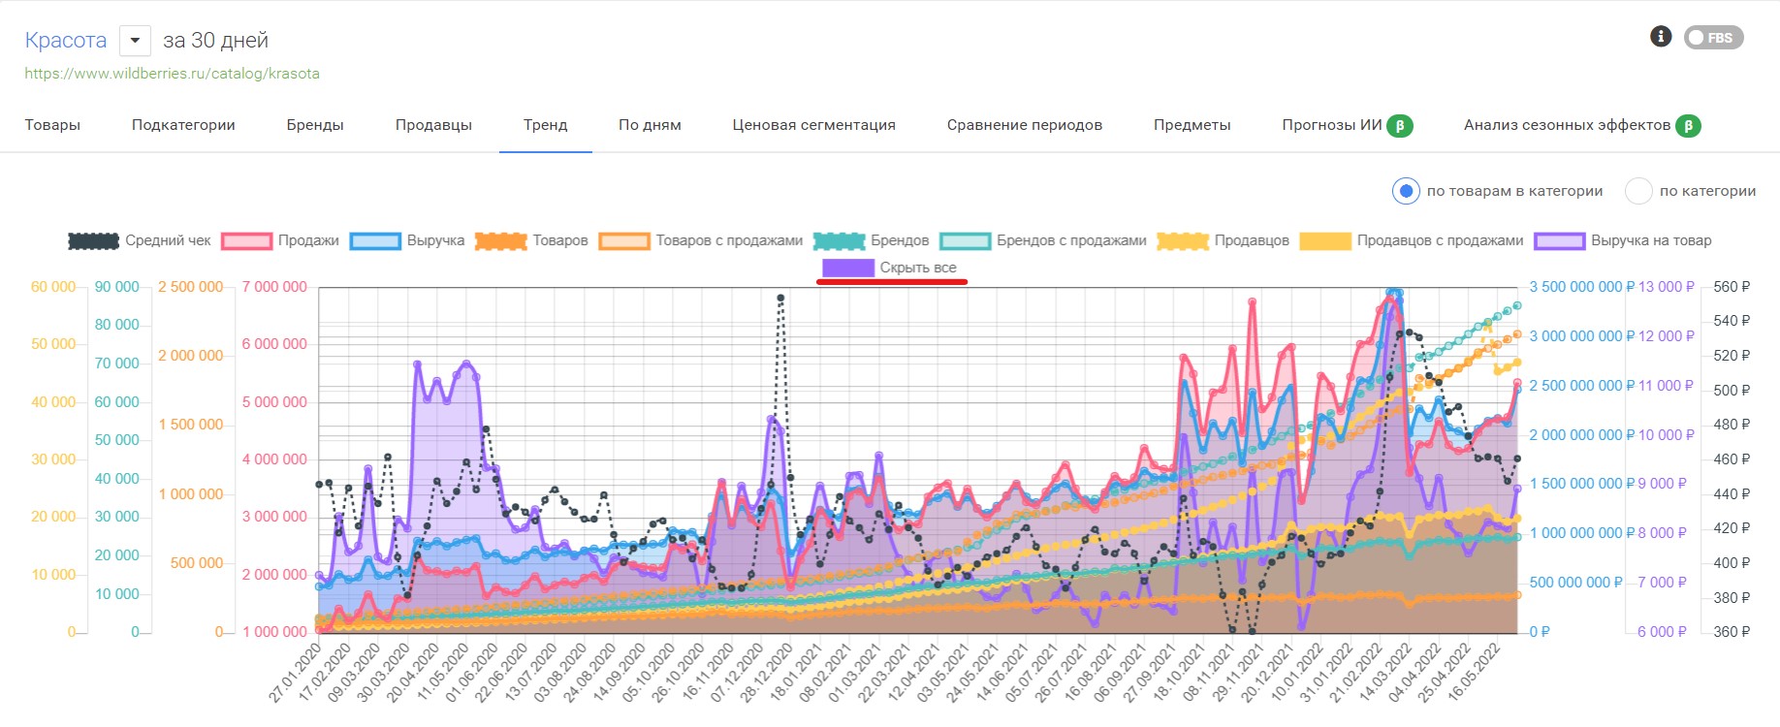Select the по категории radio button
This screenshot has width=1780, height=727.
1638,191
